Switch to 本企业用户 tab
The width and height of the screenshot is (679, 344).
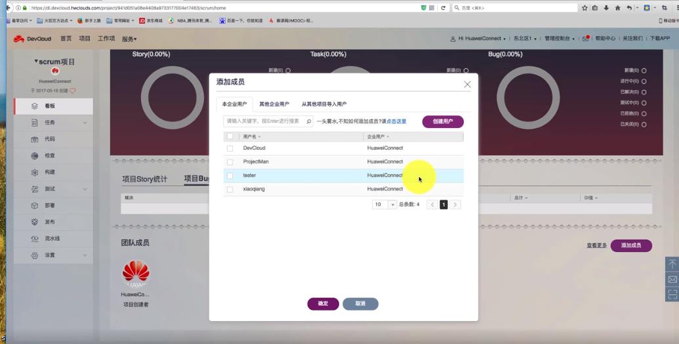234,104
